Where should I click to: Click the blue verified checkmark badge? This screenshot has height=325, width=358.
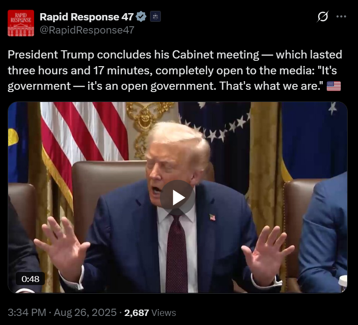[141, 16]
